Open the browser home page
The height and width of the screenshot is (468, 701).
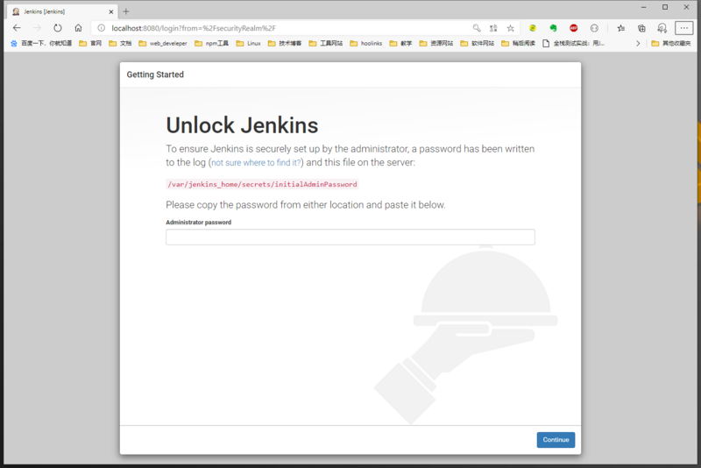(78, 28)
